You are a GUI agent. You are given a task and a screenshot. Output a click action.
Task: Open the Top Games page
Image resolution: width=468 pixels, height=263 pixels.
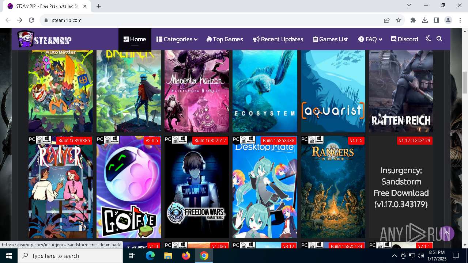click(224, 39)
